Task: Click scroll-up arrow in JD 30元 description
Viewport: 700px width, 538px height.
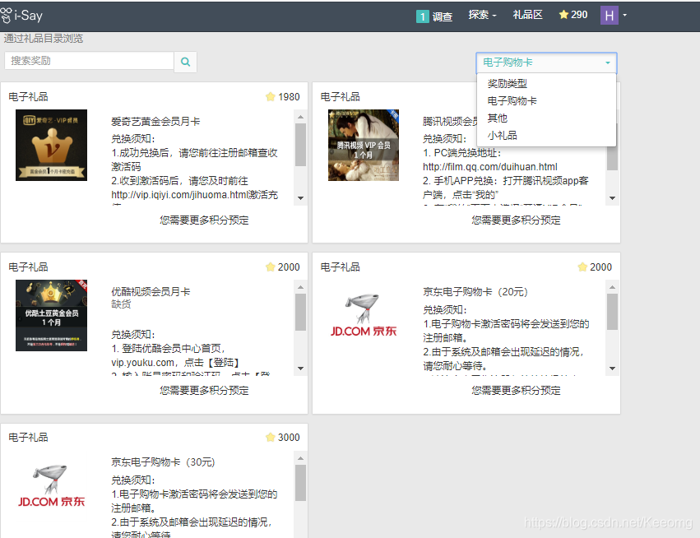Action: pyautogui.click(x=300, y=458)
